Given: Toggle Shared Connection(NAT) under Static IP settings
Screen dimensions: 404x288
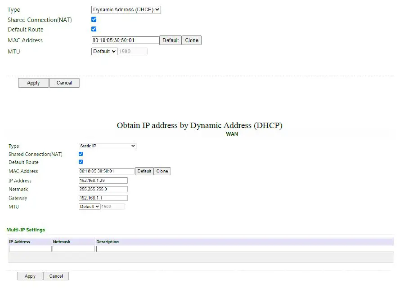Looking at the screenshot, I should (x=81, y=154).
